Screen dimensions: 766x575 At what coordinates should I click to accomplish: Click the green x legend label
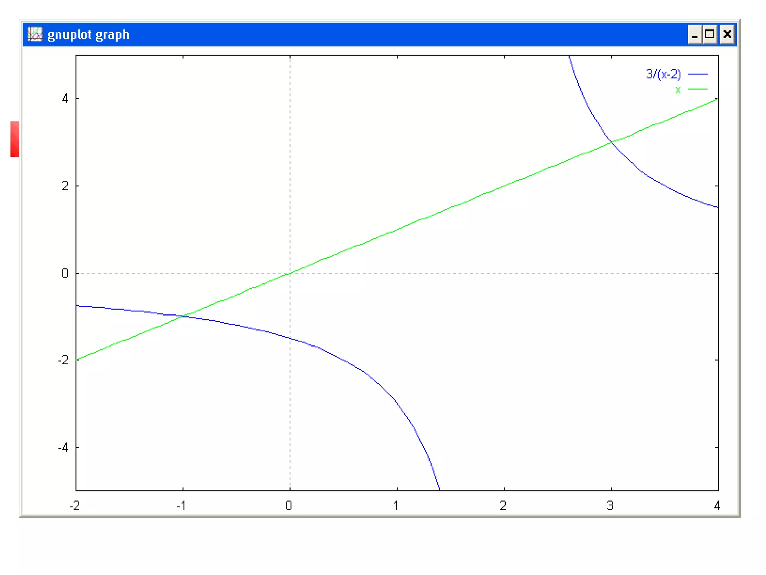(678, 89)
